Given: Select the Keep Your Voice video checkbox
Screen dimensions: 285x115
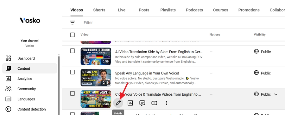Looking at the screenshot, I should point(72,93).
